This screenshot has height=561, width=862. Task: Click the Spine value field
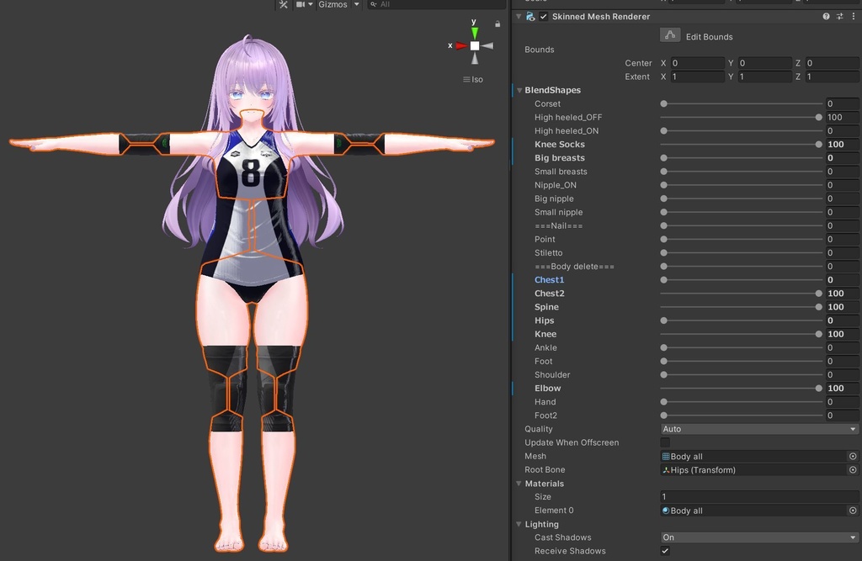(x=843, y=307)
